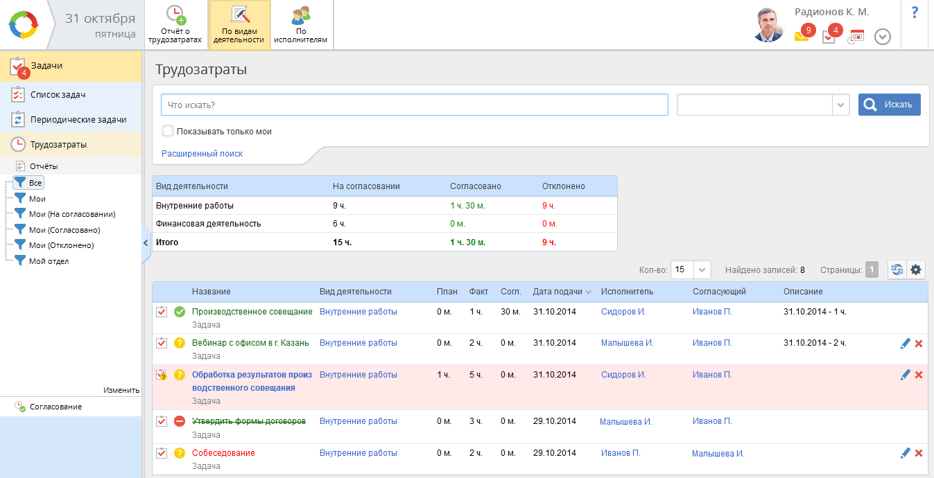Delete the Собеседование row
934x478 pixels.
(919, 453)
